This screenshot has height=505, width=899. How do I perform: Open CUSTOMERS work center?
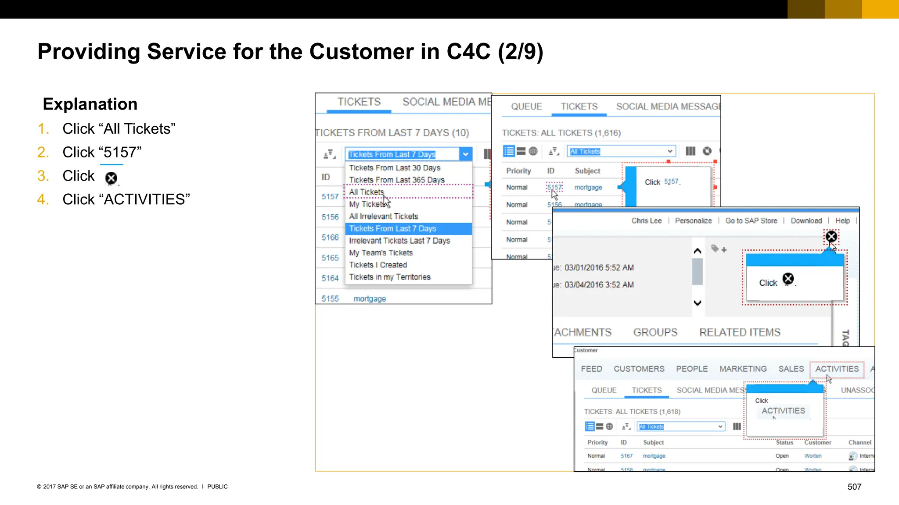coord(639,369)
